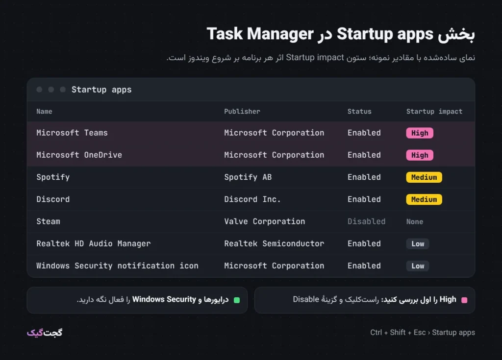Click the Name column header

[x=44, y=111]
